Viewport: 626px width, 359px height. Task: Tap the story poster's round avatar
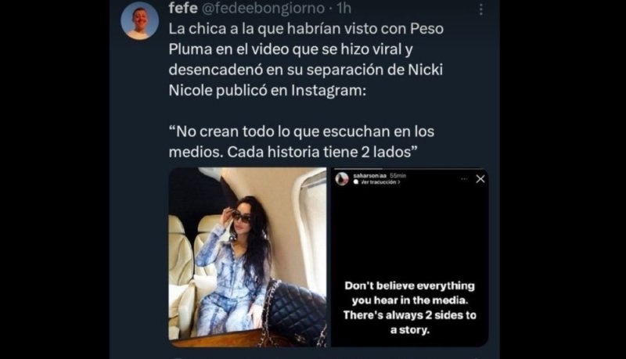tap(342, 179)
